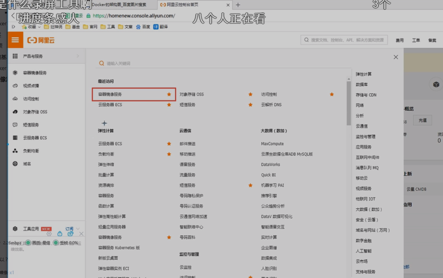
Task: Open the 百度 paw bookmark
Action: (138, 27)
